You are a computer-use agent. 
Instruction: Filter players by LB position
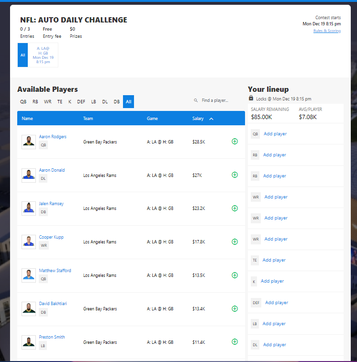(93, 101)
